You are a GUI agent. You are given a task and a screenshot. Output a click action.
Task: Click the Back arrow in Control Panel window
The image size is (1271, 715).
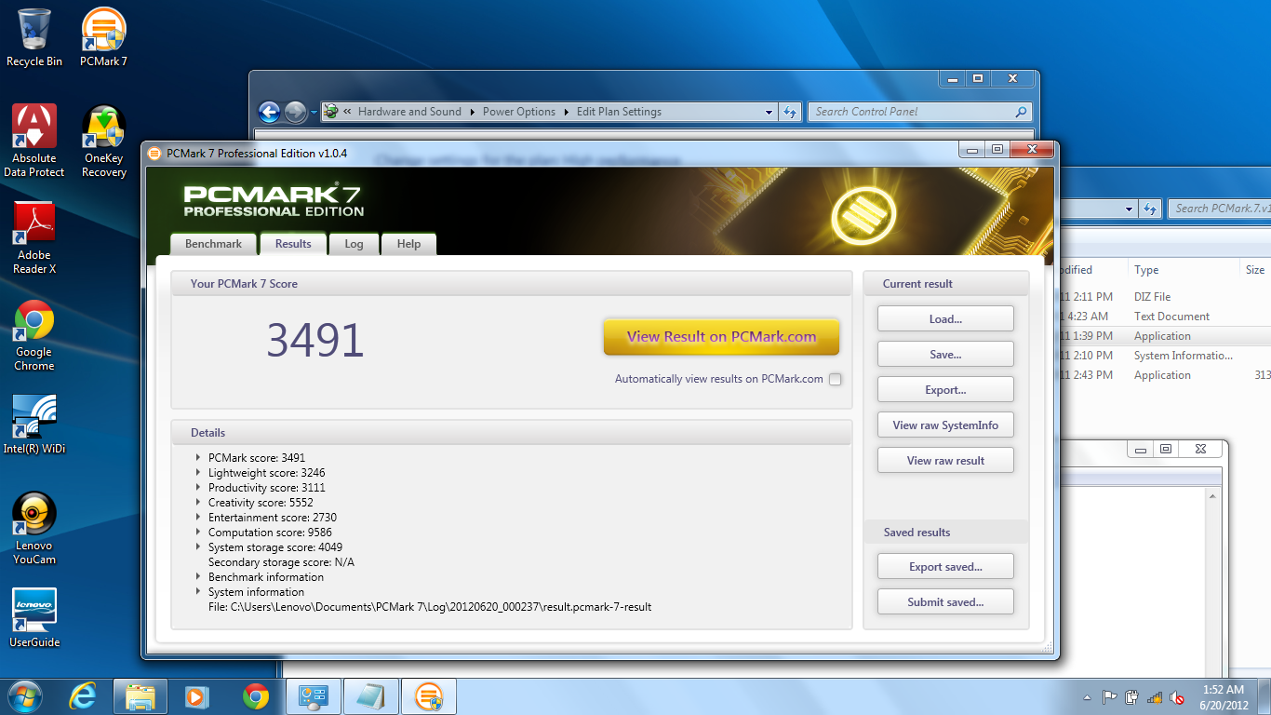pyautogui.click(x=270, y=112)
